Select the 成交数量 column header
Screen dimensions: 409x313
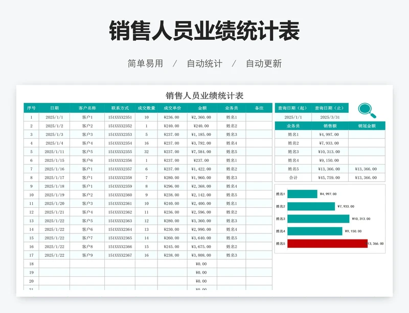[x=146, y=108]
